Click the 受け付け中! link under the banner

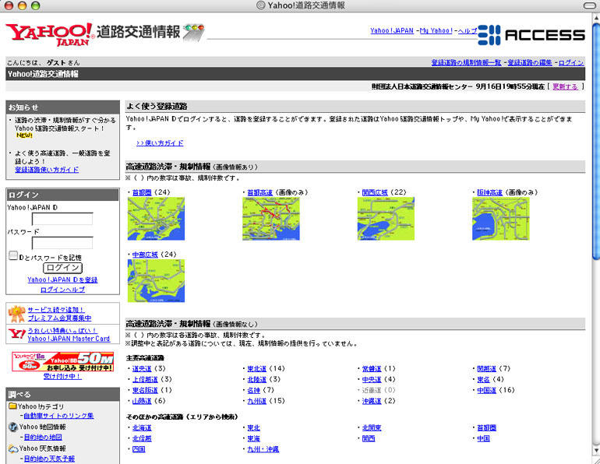[x=62, y=377]
